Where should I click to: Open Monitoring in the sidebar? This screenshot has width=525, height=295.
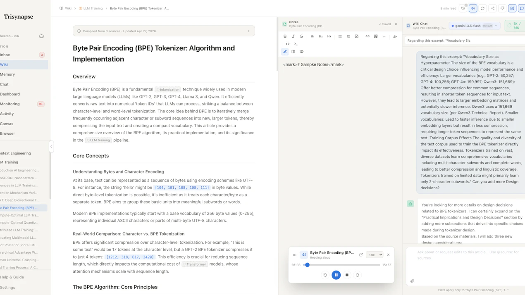tap(23, 104)
